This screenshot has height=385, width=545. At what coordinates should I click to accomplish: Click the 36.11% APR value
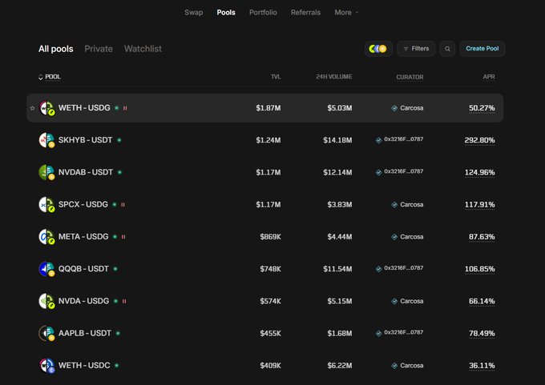click(x=482, y=366)
